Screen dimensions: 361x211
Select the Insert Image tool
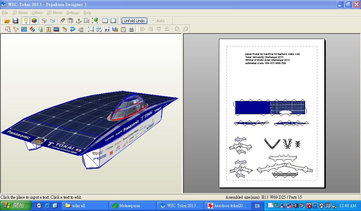click(56, 30)
